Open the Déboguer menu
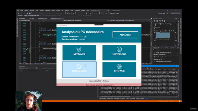Viewport: 198px width, 111px height. click(48, 10)
